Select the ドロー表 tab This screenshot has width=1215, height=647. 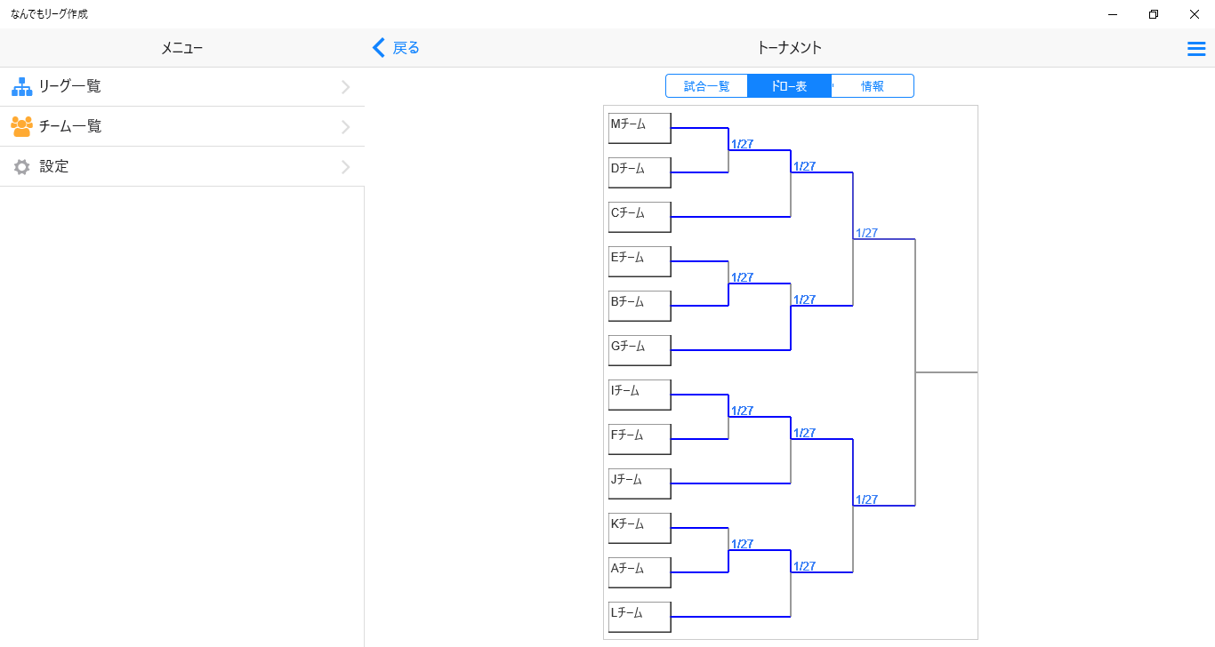click(789, 86)
